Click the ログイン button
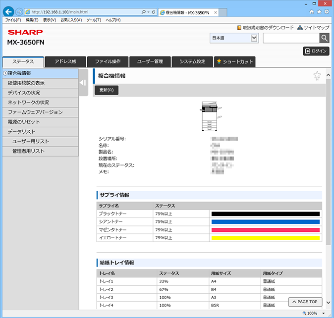The image size is (334, 318). click(316, 51)
